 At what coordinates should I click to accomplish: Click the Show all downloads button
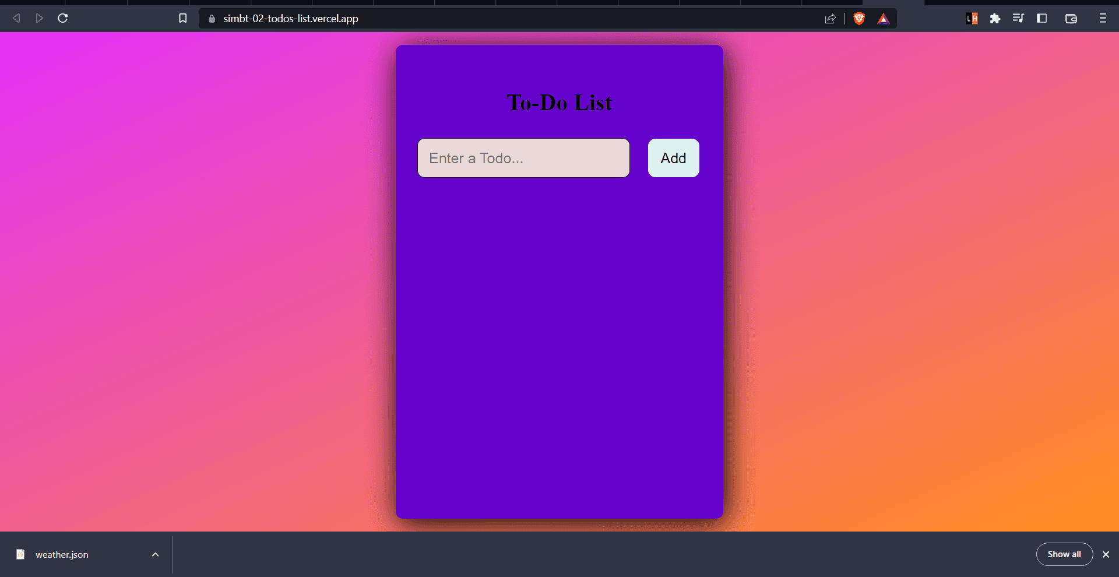click(1064, 554)
